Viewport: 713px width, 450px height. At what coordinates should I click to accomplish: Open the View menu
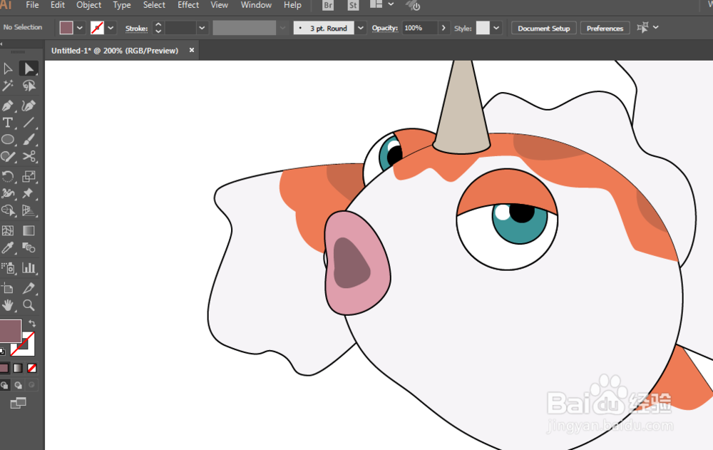click(x=219, y=5)
